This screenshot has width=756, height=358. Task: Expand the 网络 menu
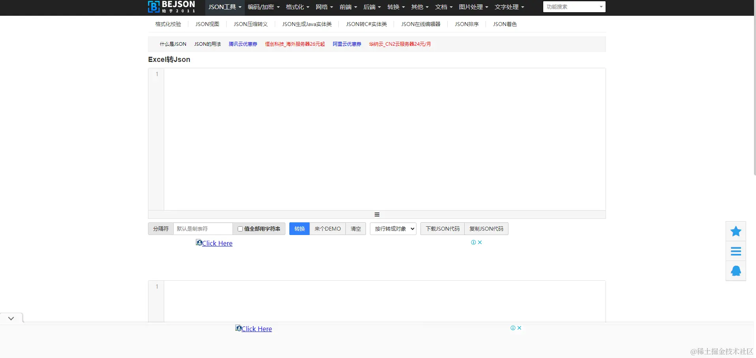pyautogui.click(x=325, y=7)
